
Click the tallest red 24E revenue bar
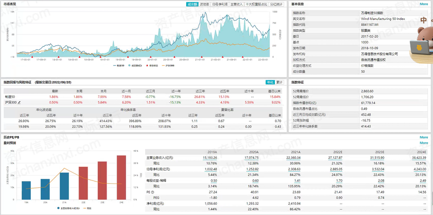pyautogui.click(x=121, y=178)
